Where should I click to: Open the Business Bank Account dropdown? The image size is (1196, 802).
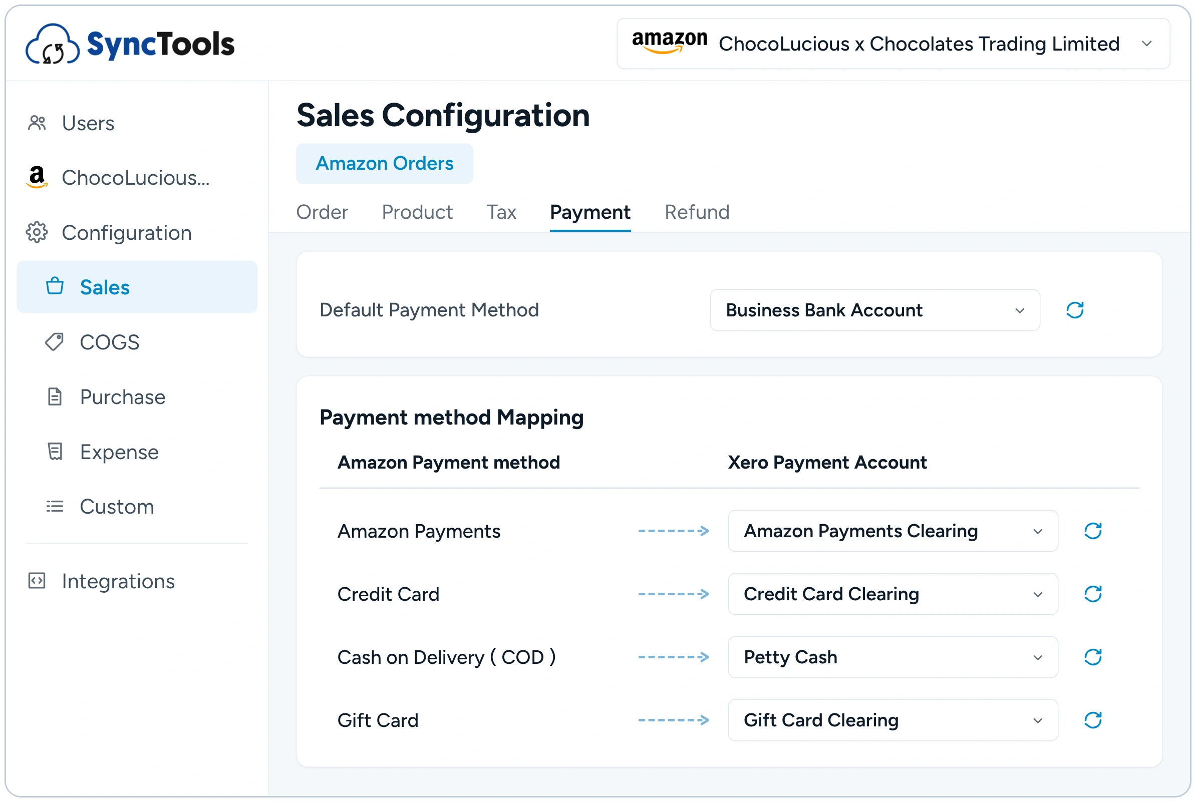point(875,310)
